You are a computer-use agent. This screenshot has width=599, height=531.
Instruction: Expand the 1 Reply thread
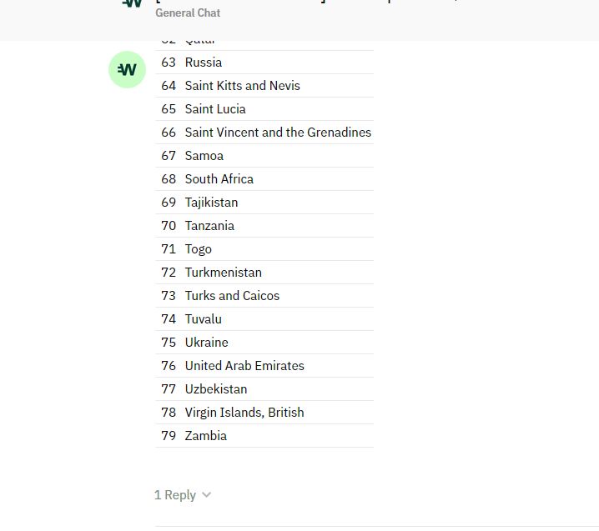[183, 494]
